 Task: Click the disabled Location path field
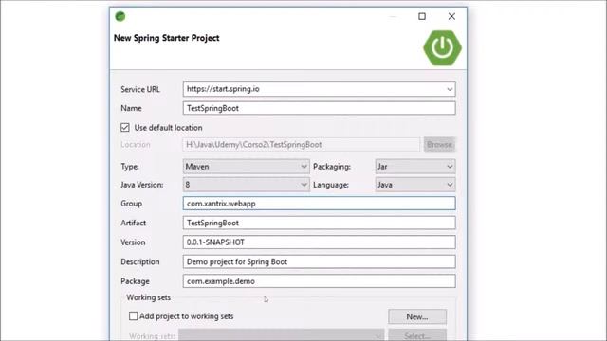pyautogui.click(x=302, y=145)
